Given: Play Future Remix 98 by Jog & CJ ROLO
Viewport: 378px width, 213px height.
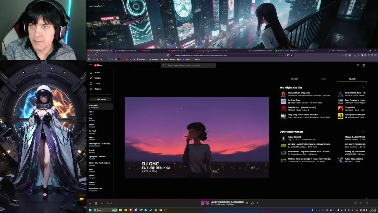Looking at the screenshot, I should [x=306, y=138].
